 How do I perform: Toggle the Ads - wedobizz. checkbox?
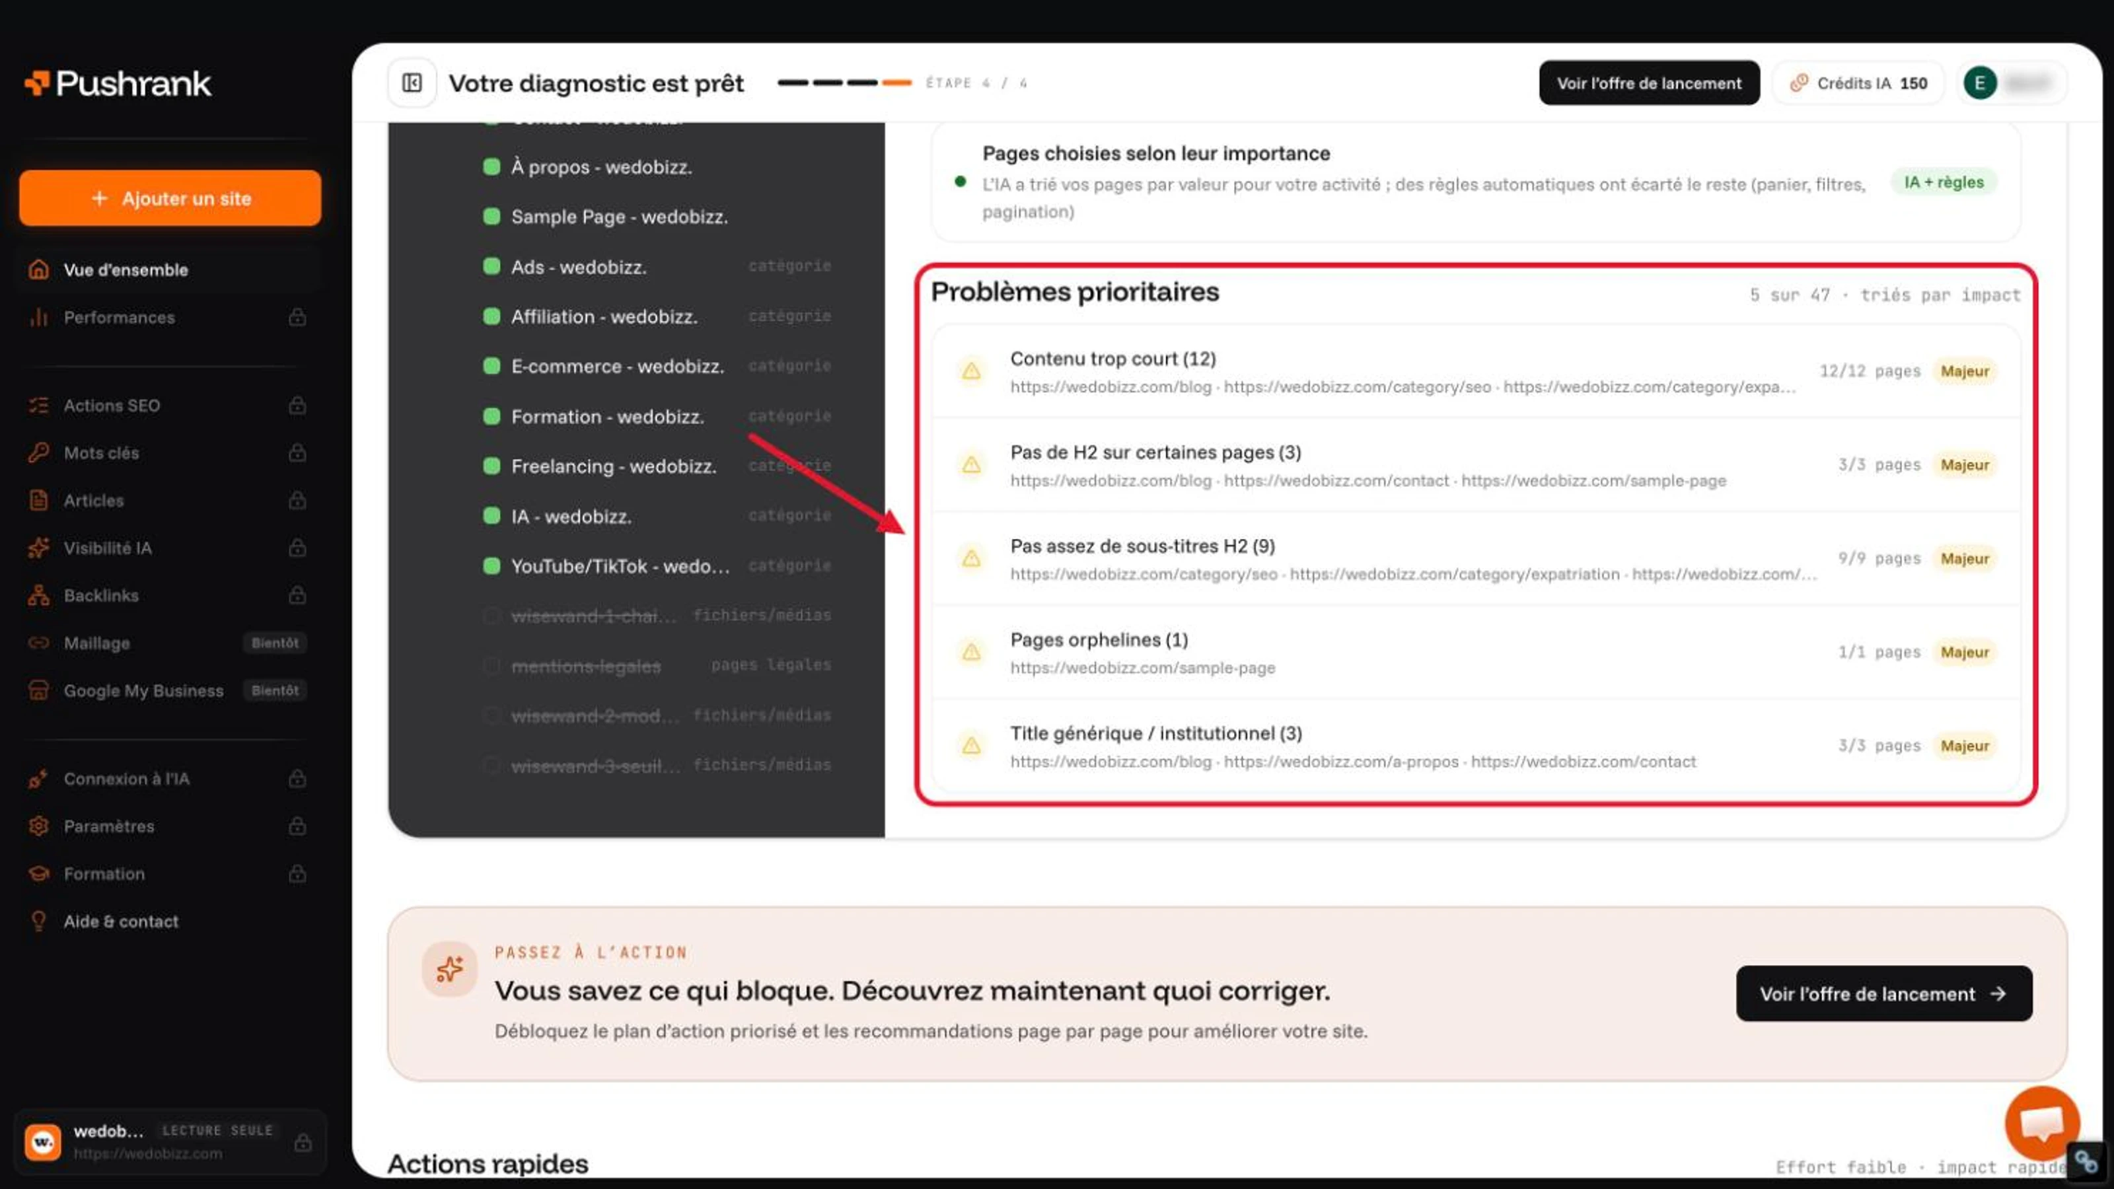pos(492,267)
